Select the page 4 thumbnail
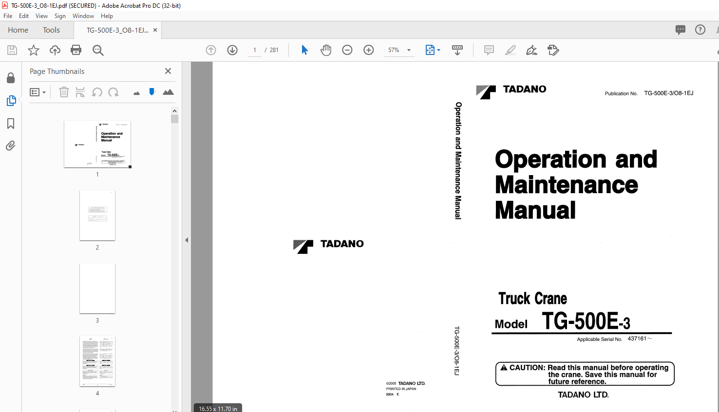This screenshot has width=719, height=412. 97,361
